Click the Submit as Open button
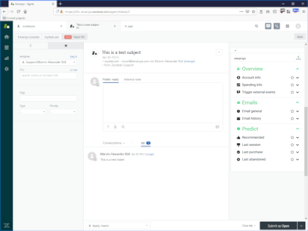308x231 pixels. 278,226
